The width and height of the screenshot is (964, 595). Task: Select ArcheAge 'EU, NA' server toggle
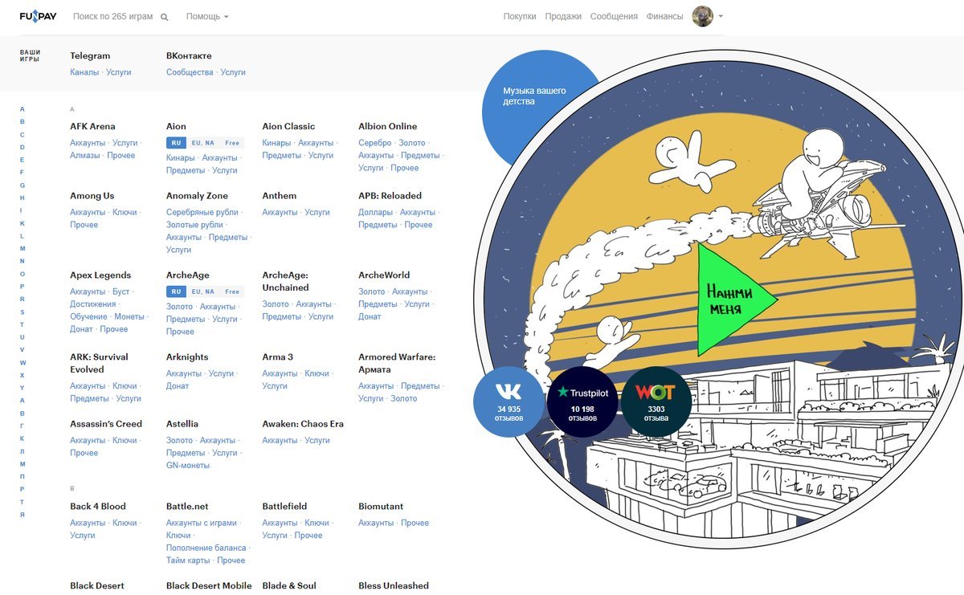[x=203, y=291]
